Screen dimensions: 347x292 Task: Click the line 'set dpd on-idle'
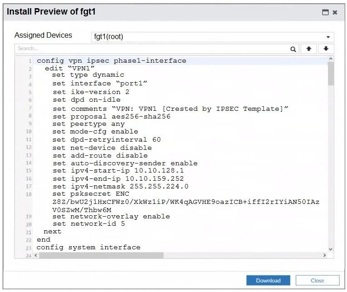(87, 100)
